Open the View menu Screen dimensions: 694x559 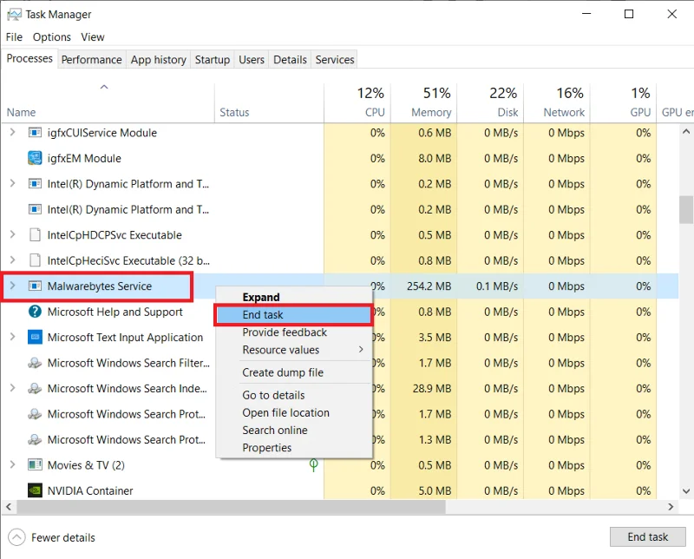click(93, 37)
